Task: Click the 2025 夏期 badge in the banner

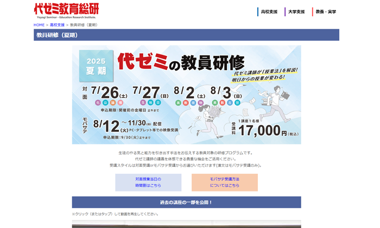Action: click(96, 66)
